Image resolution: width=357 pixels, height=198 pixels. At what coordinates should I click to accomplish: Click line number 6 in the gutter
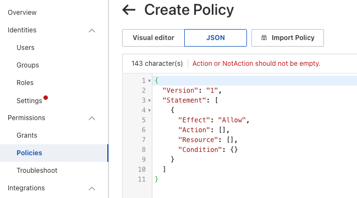144,130
